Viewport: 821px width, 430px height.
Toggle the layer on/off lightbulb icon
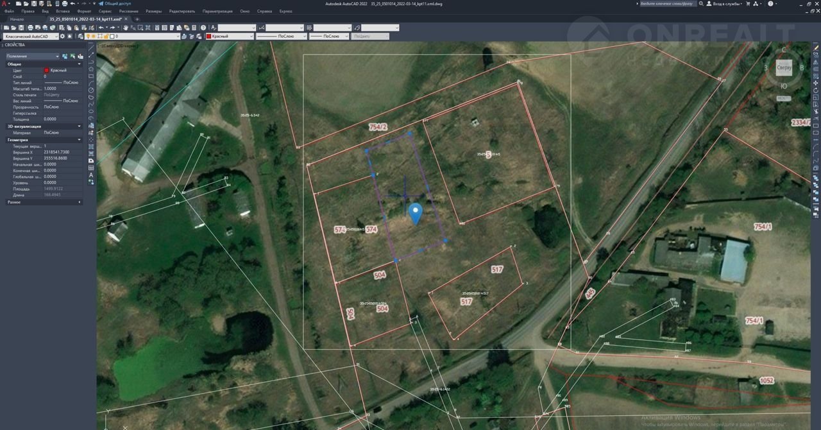(x=88, y=37)
